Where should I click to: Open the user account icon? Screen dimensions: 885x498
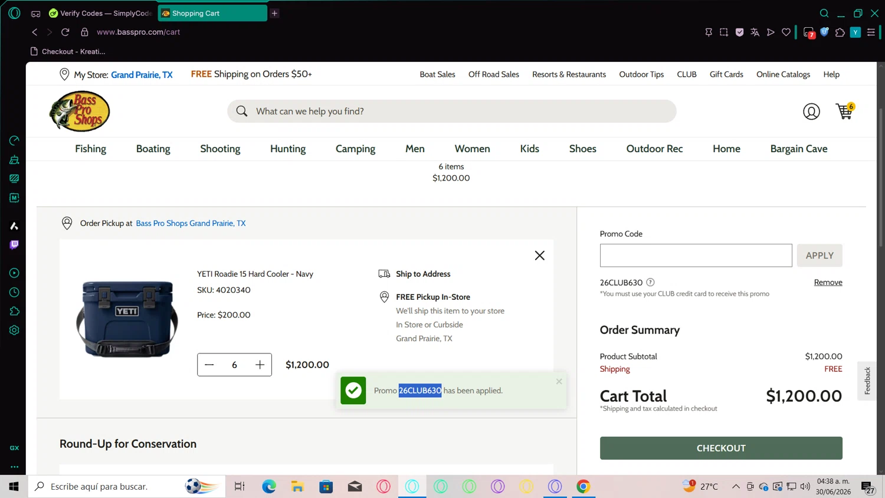[811, 111]
